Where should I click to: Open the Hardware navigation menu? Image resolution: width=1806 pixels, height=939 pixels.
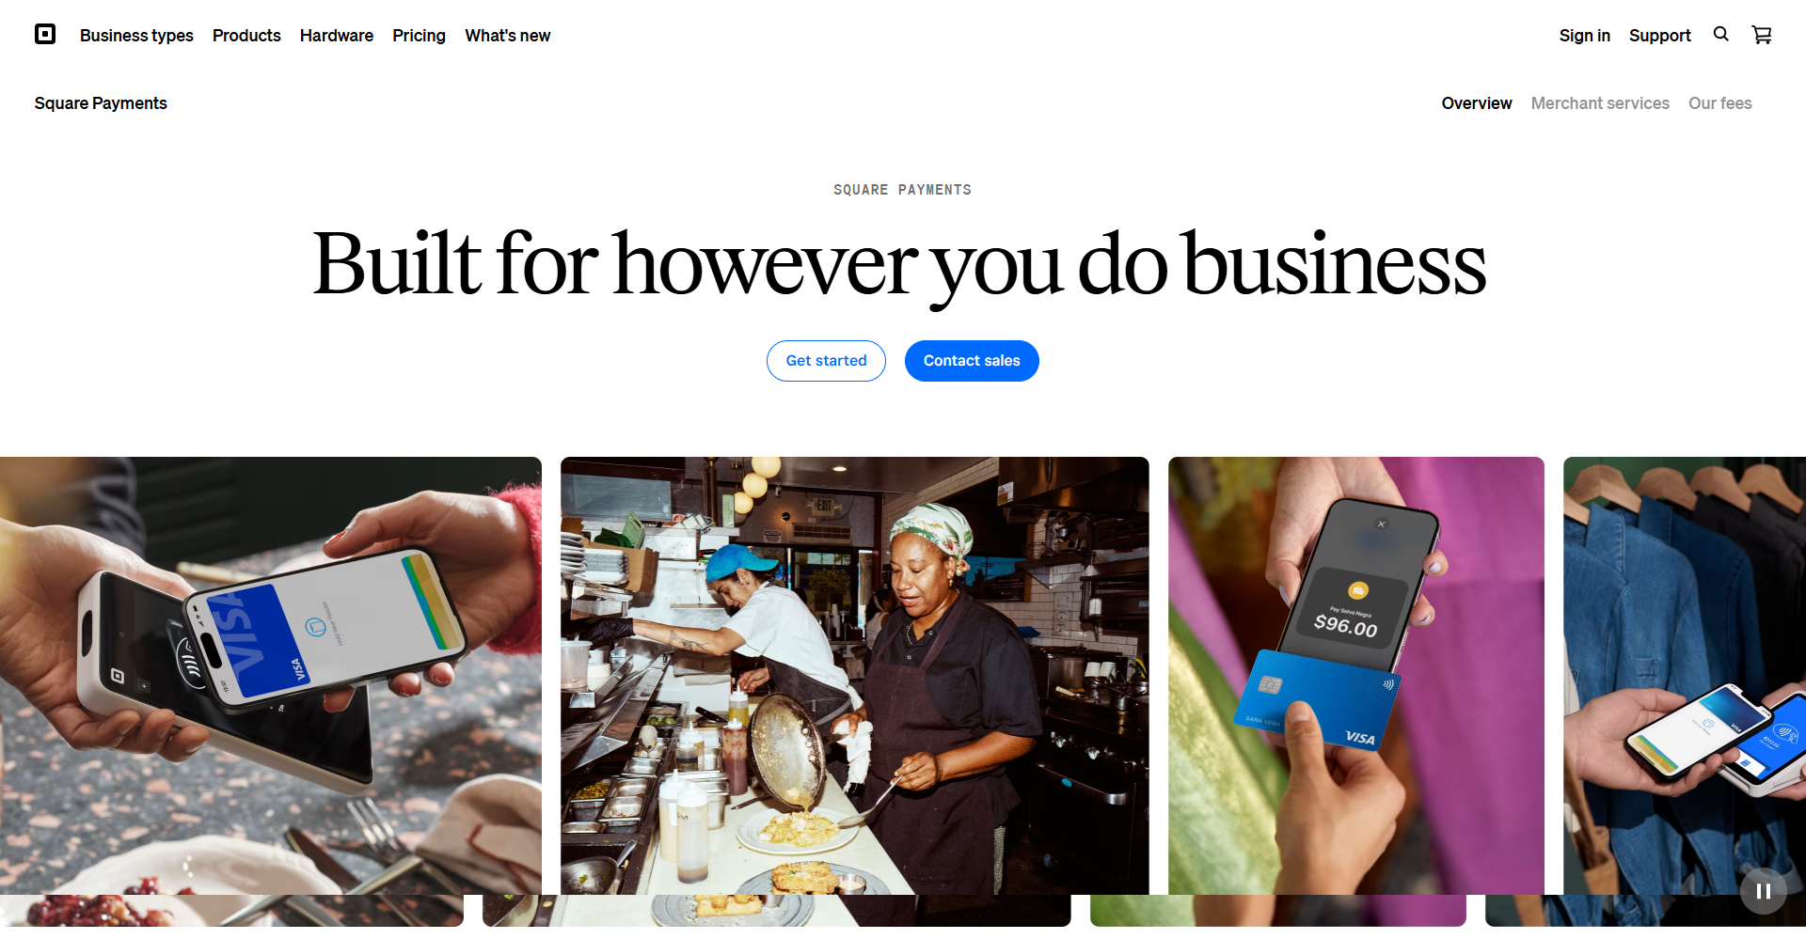[x=337, y=36]
